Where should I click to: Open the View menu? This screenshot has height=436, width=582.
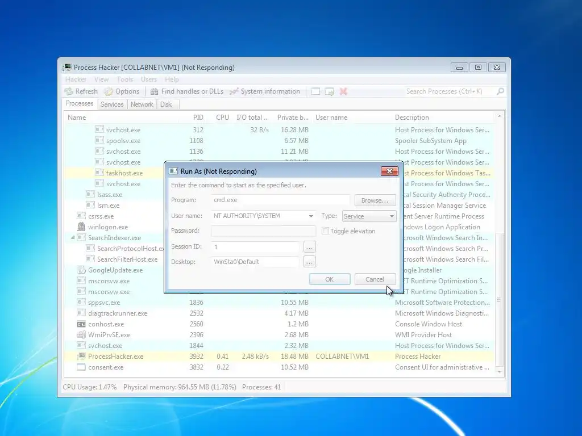(x=101, y=79)
